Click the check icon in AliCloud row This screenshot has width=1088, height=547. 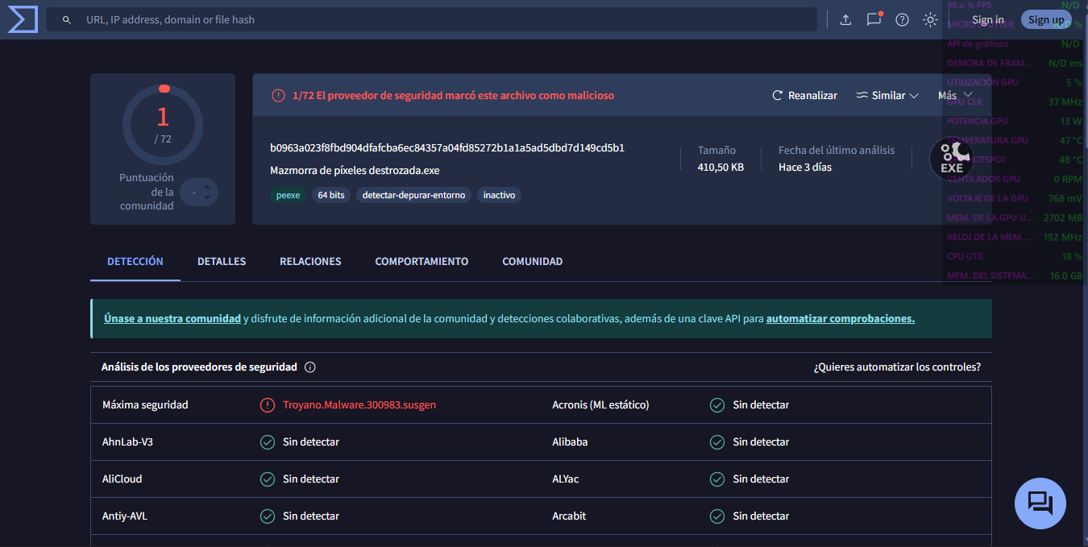tap(268, 479)
